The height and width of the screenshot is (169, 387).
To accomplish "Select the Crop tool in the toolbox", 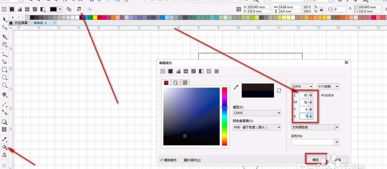I will click(4, 37).
